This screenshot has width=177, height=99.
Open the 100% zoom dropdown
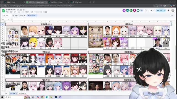[x=22, y=15]
